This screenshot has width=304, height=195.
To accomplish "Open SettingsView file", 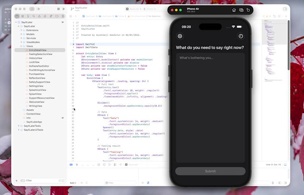I will [36, 86].
